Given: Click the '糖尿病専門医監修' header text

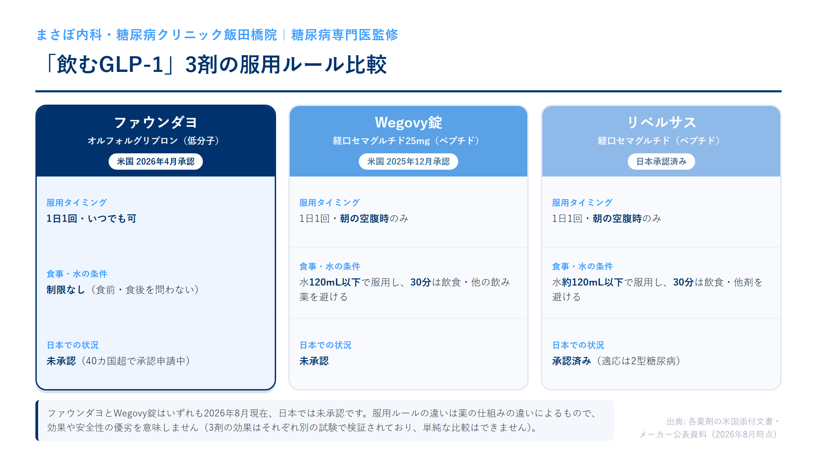Looking at the screenshot, I should (x=345, y=35).
